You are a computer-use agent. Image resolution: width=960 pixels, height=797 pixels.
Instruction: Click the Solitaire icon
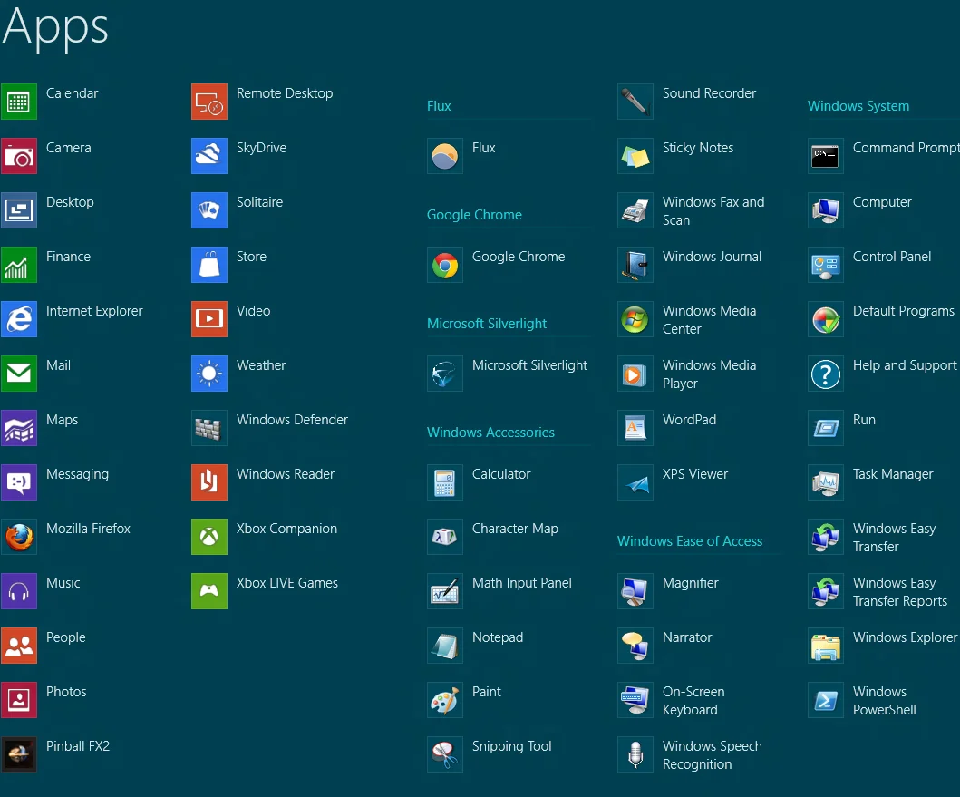click(x=208, y=210)
